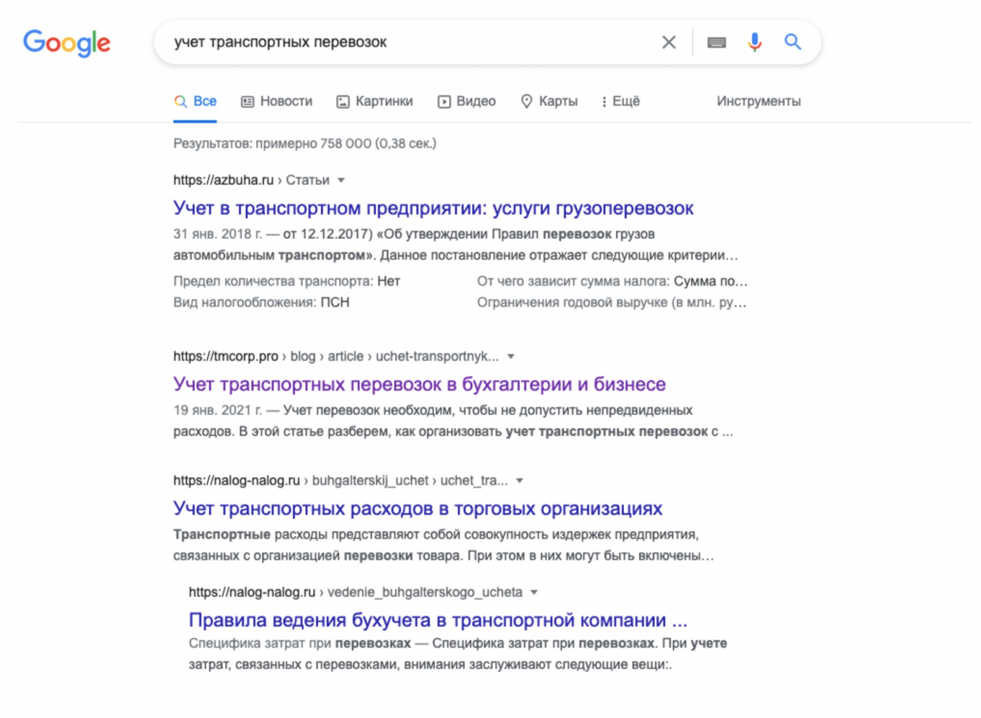Go to the Карты maps tab
This screenshot has height=718, width=981.
point(549,101)
